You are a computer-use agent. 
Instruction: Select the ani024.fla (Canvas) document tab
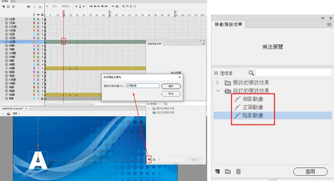(x=14, y=108)
